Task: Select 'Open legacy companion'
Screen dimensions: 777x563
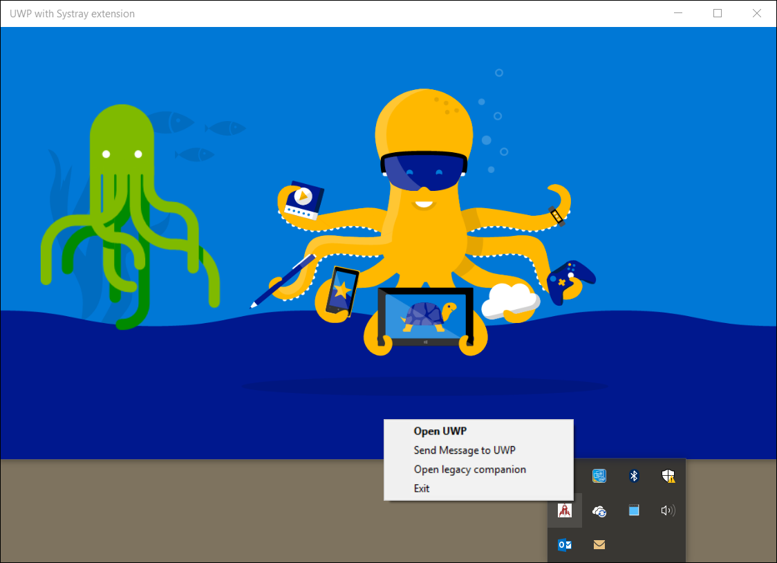Action: click(x=469, y=469)
